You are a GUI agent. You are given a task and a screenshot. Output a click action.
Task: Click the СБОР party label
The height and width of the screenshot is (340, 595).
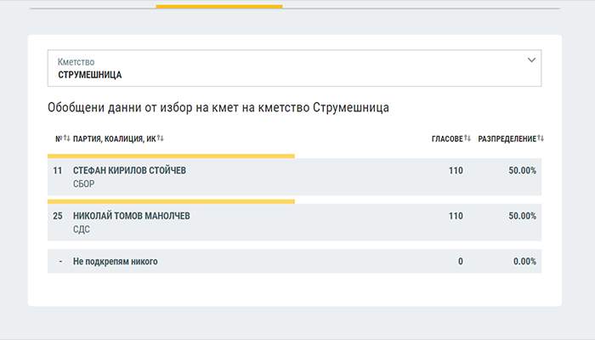tap(84, 184)
